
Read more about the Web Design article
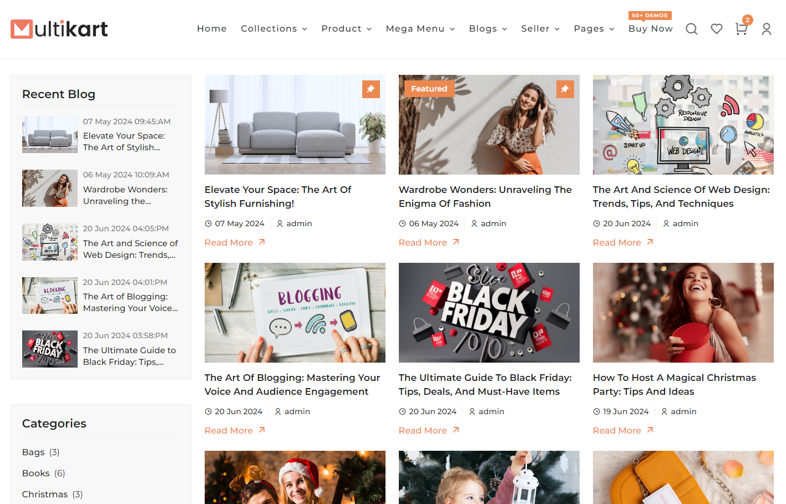[x=617, y=242]
